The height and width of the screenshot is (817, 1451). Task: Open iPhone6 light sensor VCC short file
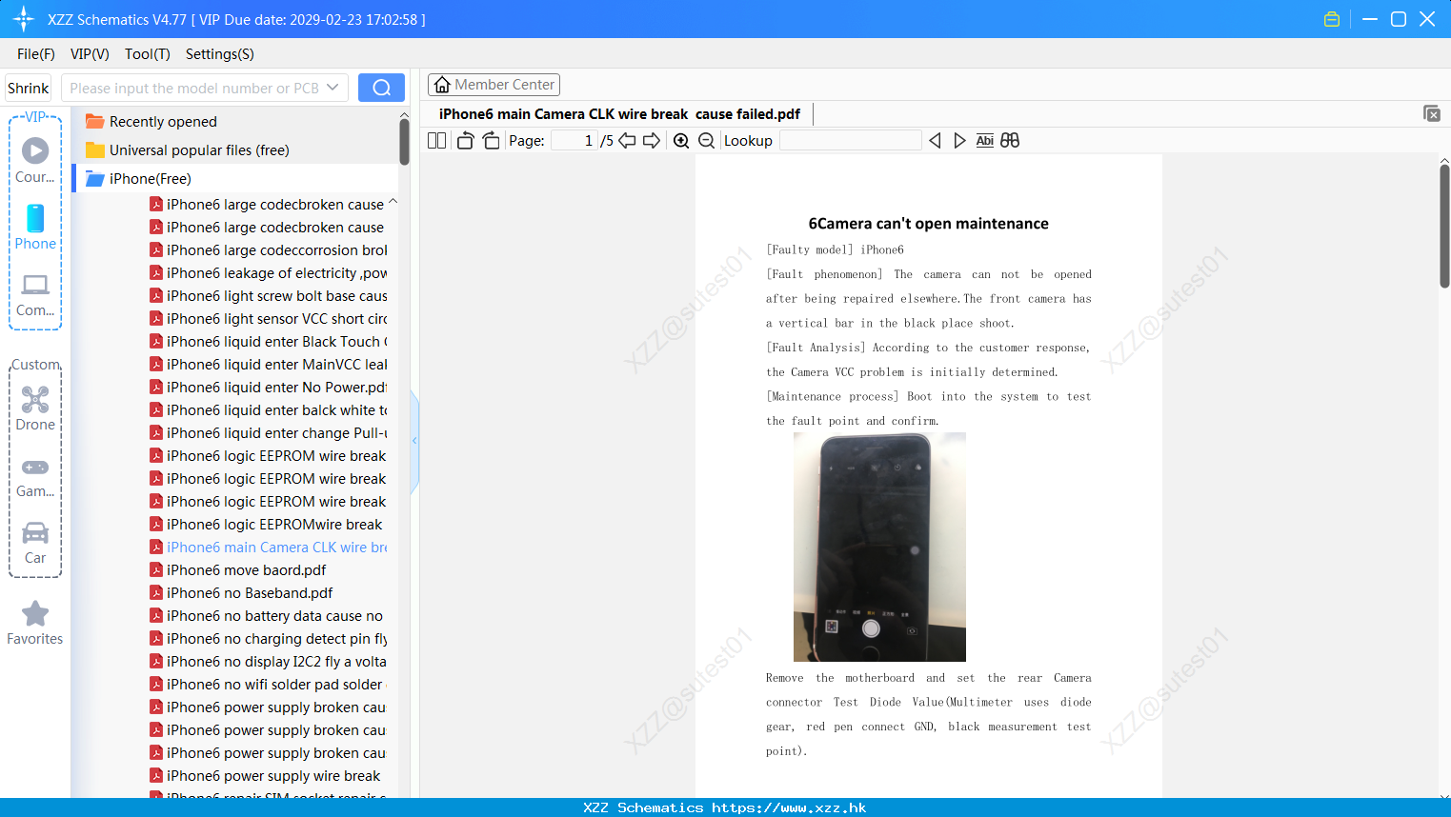coord(269,319)
